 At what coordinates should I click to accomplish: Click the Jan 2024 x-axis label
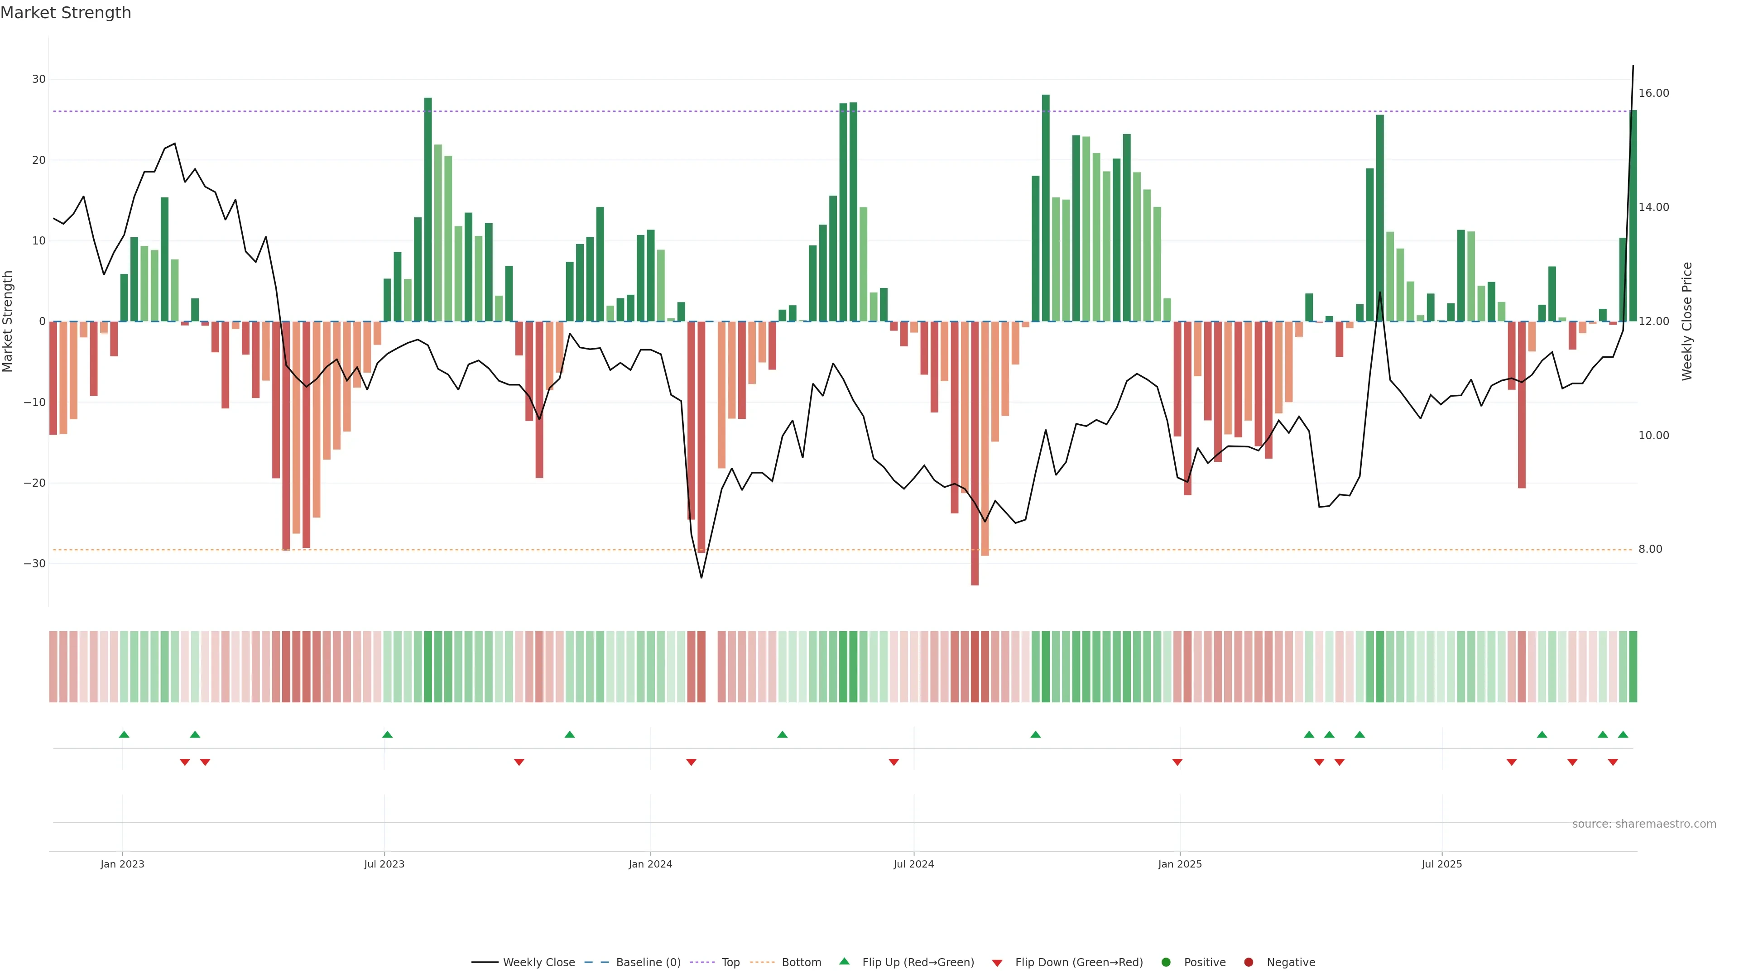point(650,864)
